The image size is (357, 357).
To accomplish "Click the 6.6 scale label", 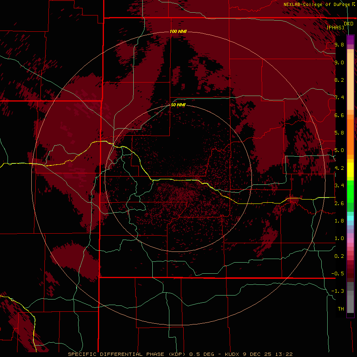I will 339,115.
